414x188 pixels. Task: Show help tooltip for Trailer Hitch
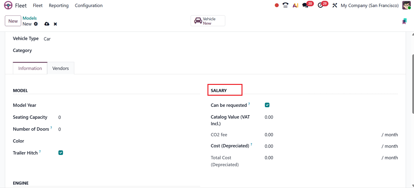tap(40, 151)
